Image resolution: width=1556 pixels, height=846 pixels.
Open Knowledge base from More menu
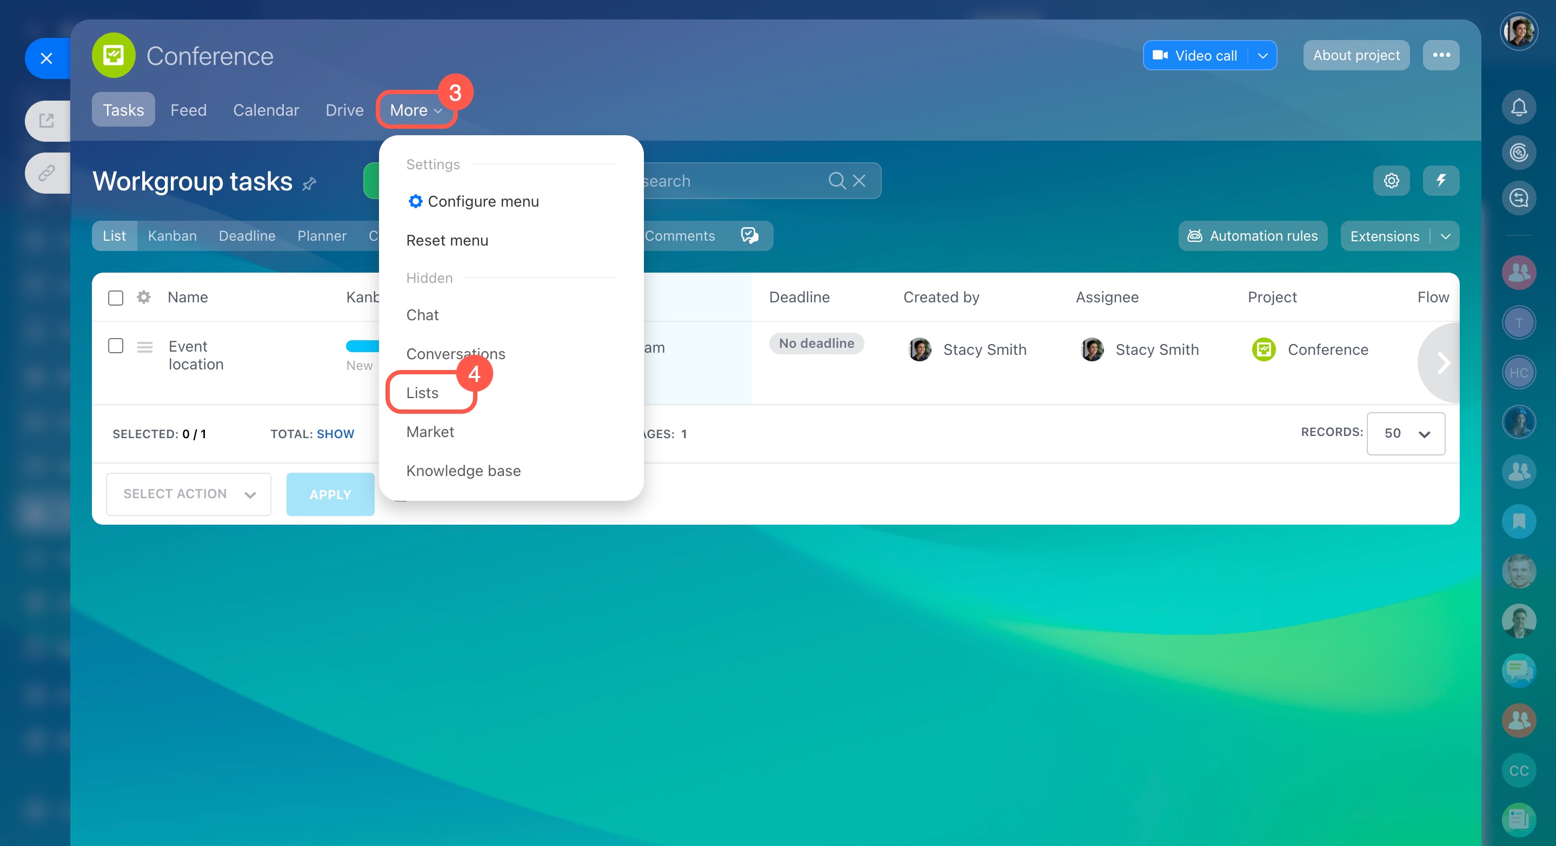tap(463, 471)
